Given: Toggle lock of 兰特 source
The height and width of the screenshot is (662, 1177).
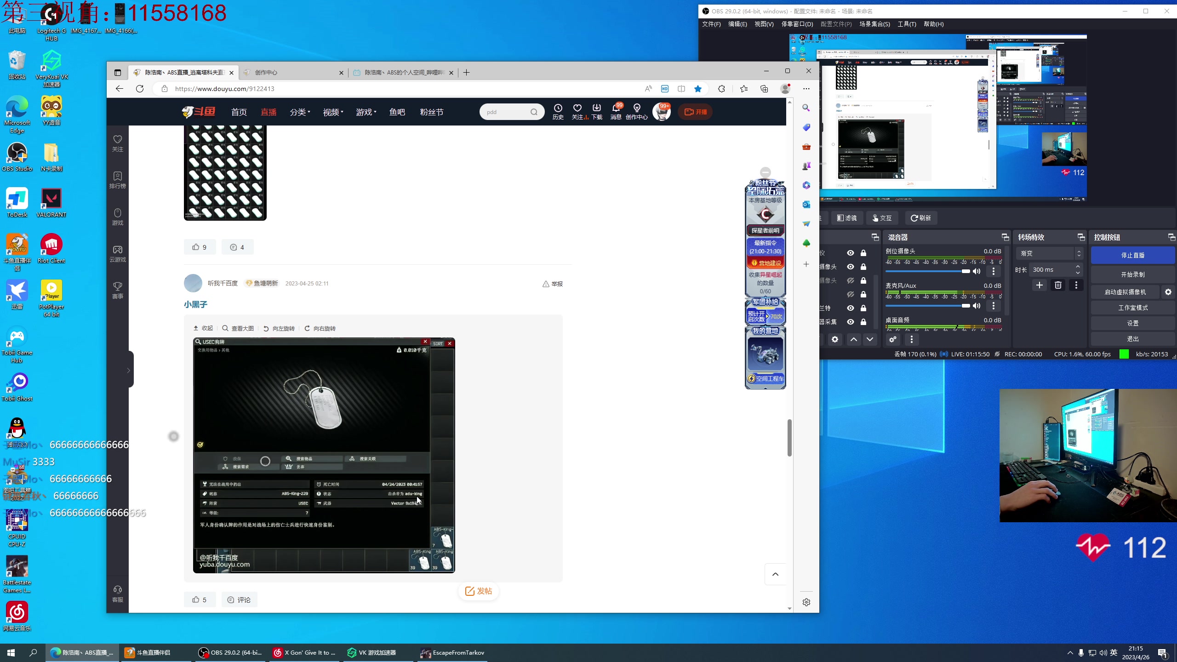Looking at the screenshot, I should coord(863,308).
